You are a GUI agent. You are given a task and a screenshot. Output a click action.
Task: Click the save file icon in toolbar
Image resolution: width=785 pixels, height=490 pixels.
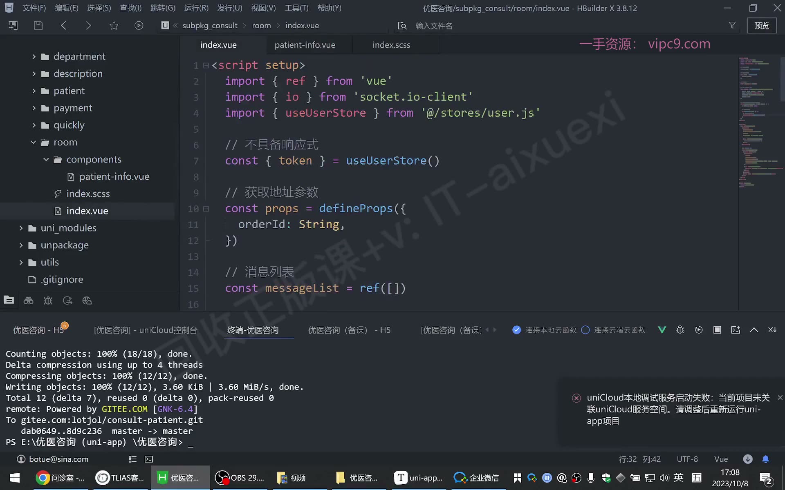38,25
